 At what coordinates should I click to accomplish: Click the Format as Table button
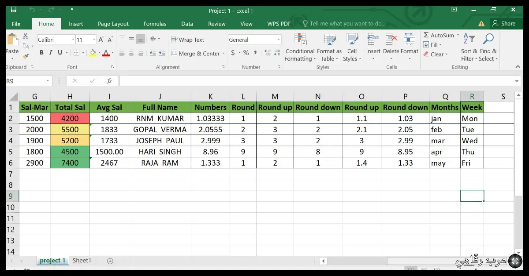329,46
